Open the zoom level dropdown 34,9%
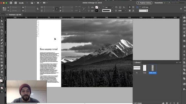The height and width of the screenshot is (104, 186). 27,3
